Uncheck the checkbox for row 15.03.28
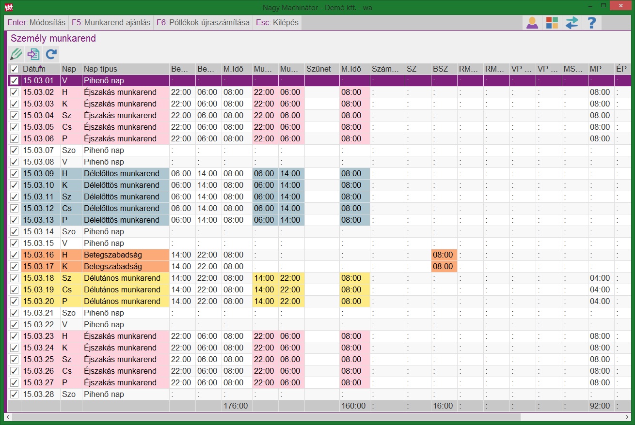 coord(14,395)
